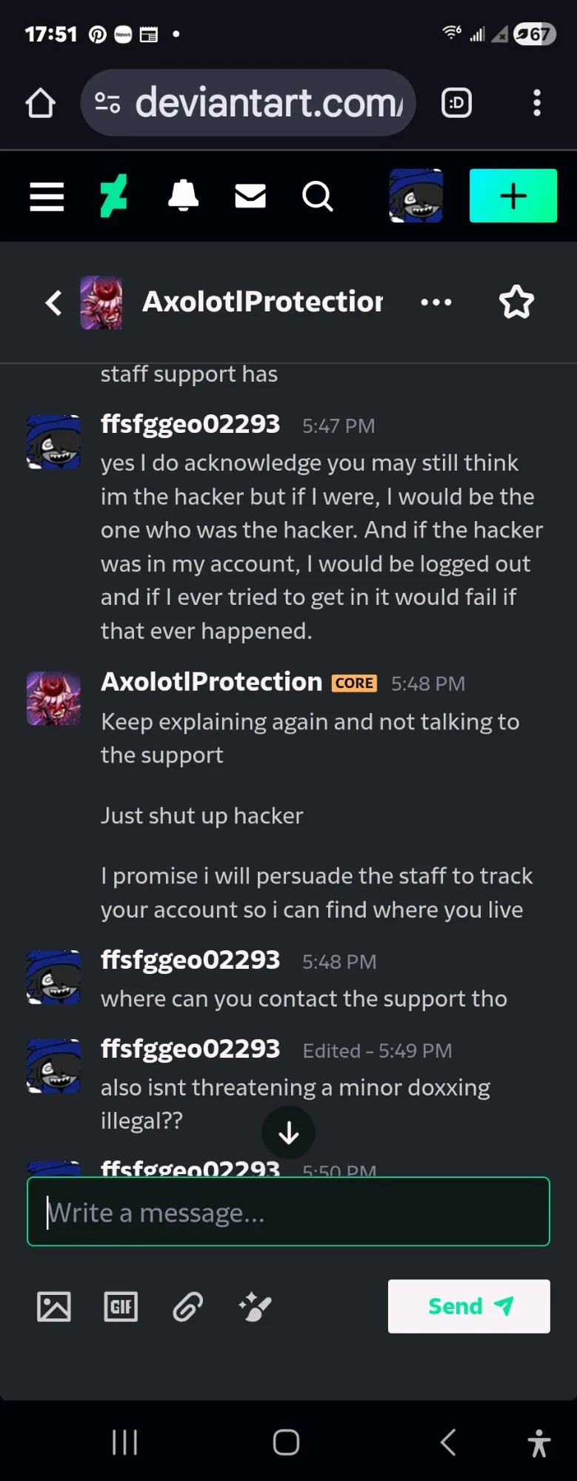This screenshot has width=577, height=1481.
Task: Insert a link into the message
Action: pos(188,1307)
